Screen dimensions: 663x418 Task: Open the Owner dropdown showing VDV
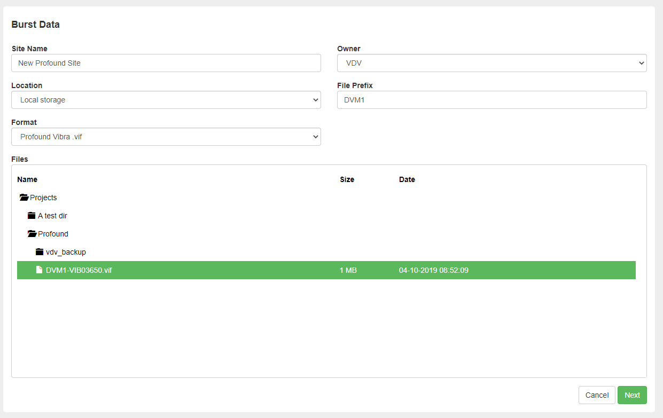tap(492, 63)
